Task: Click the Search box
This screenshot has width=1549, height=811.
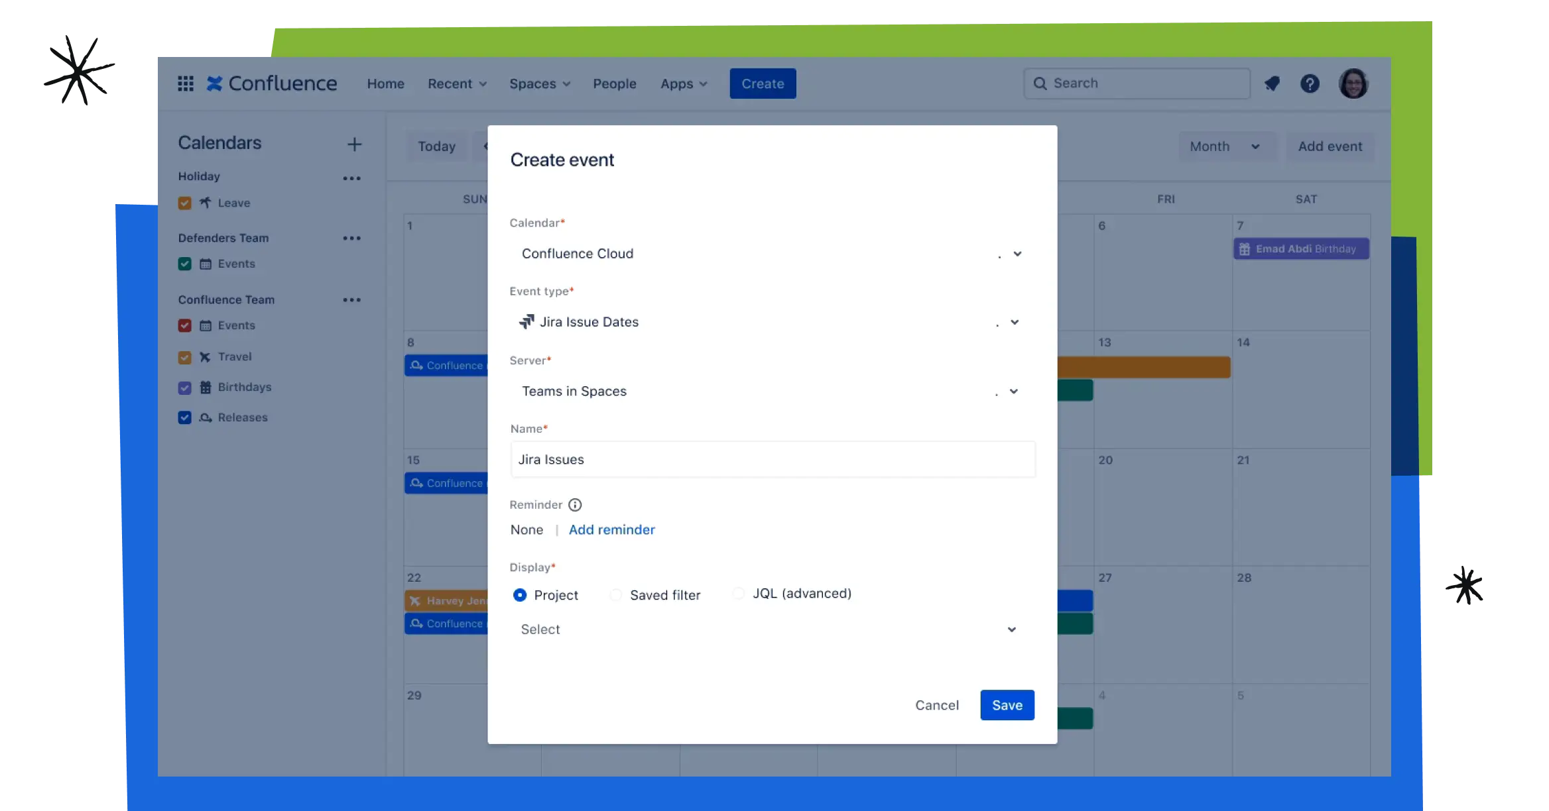Action: point(1137,83)
